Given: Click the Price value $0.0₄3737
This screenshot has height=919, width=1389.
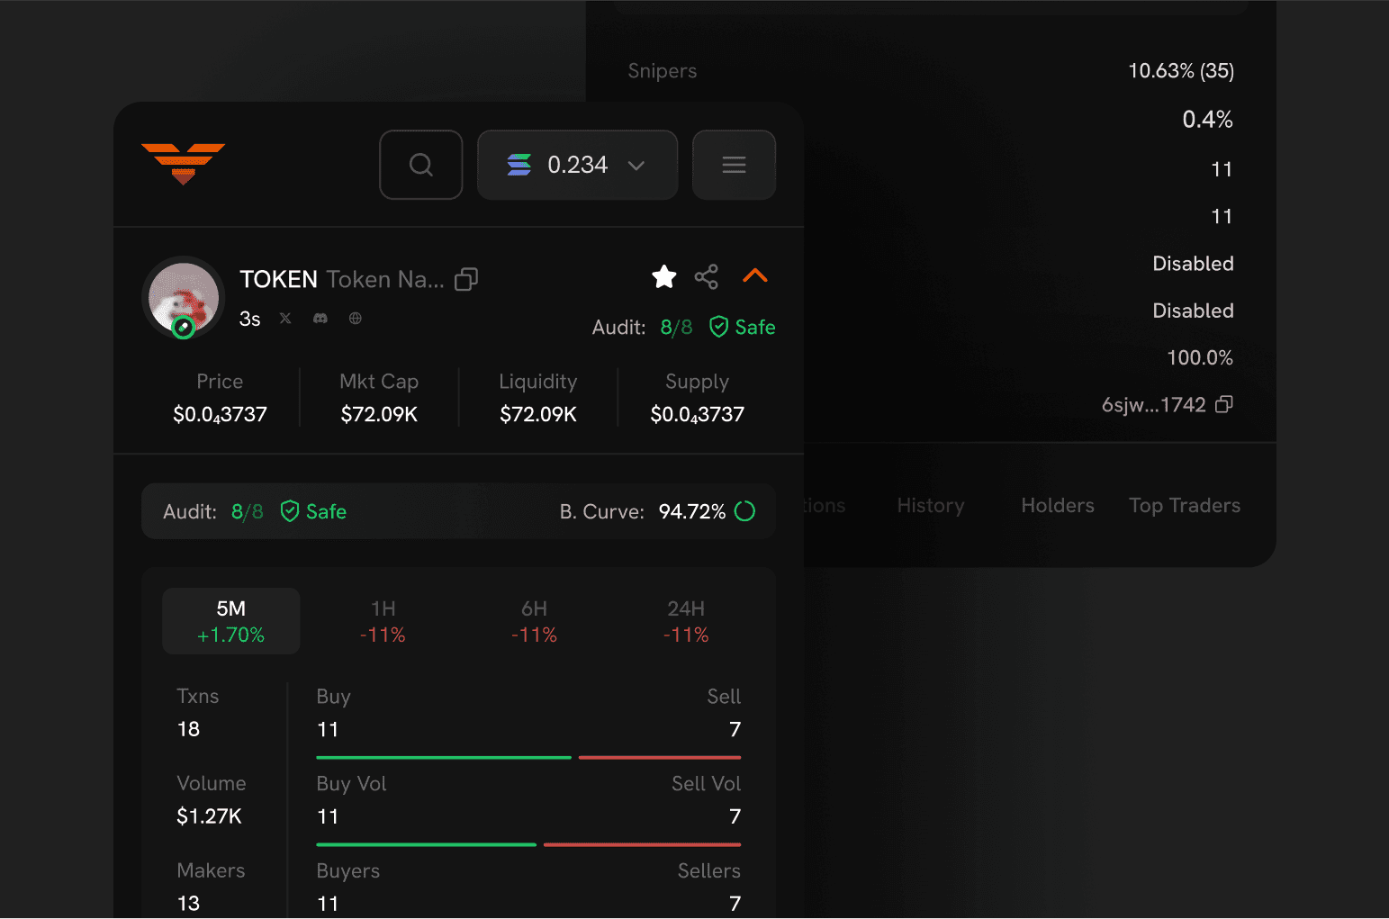Looking at the screenshot, I should [x=220, y=414].
